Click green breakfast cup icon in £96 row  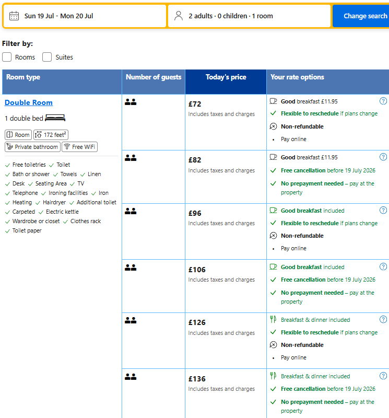pos(274,211)
